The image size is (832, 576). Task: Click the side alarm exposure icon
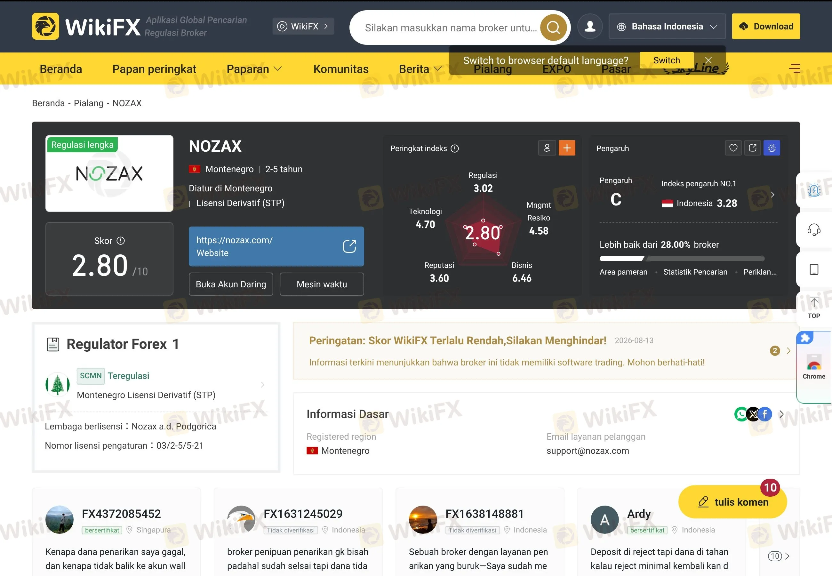[x=814, y=190]
